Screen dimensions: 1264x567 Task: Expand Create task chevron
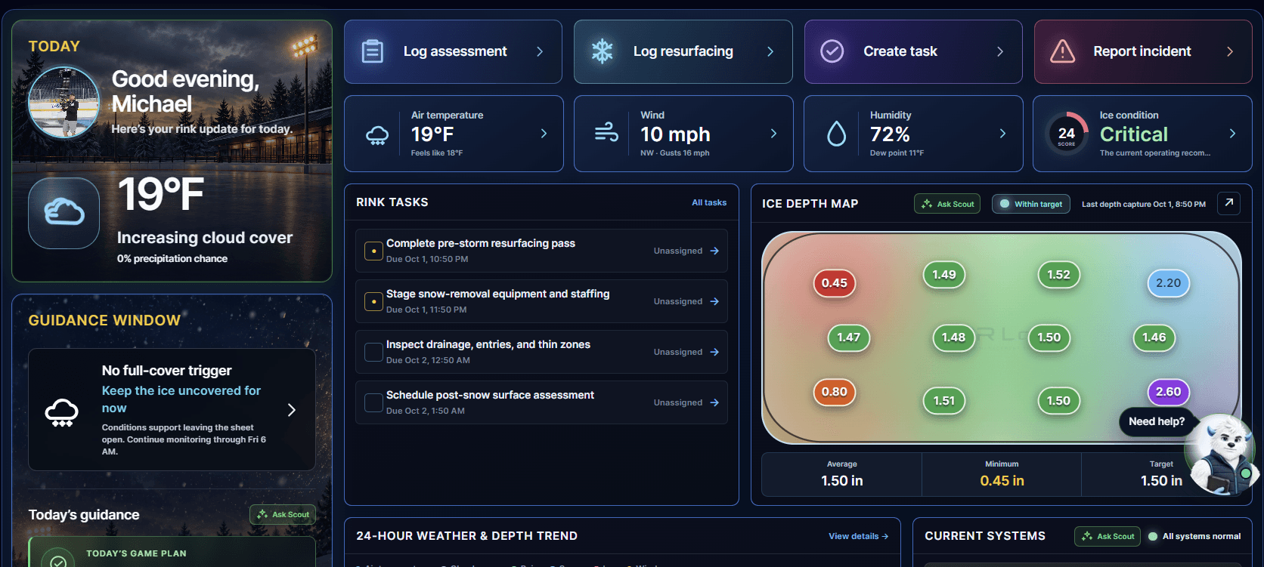[x=1000, y=51]
